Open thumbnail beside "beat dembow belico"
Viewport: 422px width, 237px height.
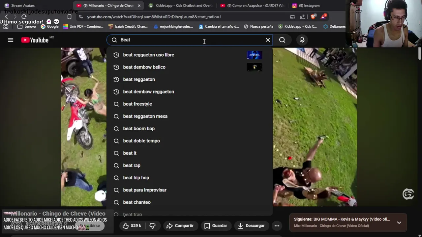(255, 67)
